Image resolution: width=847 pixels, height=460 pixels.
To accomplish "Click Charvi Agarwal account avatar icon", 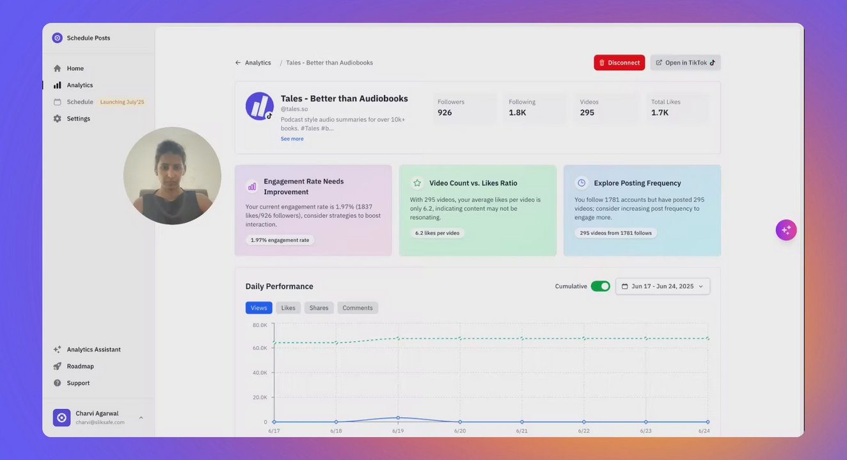I will (x=62, y=418).
